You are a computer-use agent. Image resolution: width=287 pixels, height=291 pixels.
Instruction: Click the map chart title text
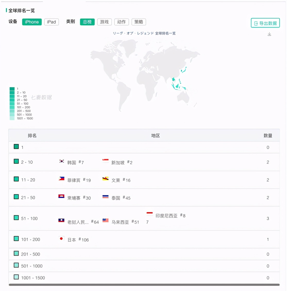(144, 33)
